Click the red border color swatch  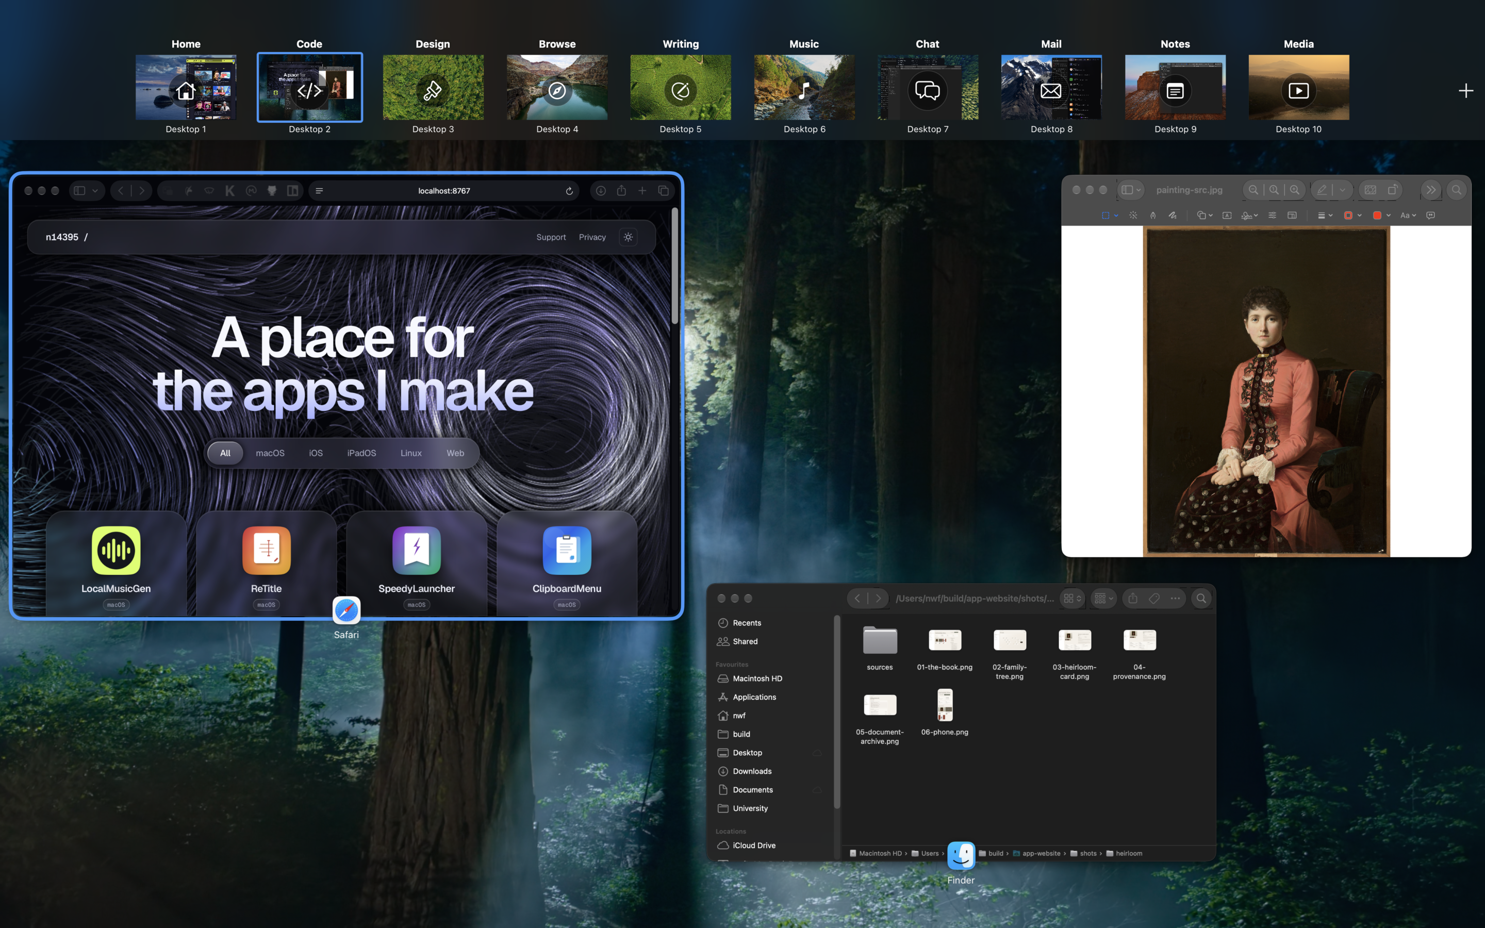[x=1348, y=216]
